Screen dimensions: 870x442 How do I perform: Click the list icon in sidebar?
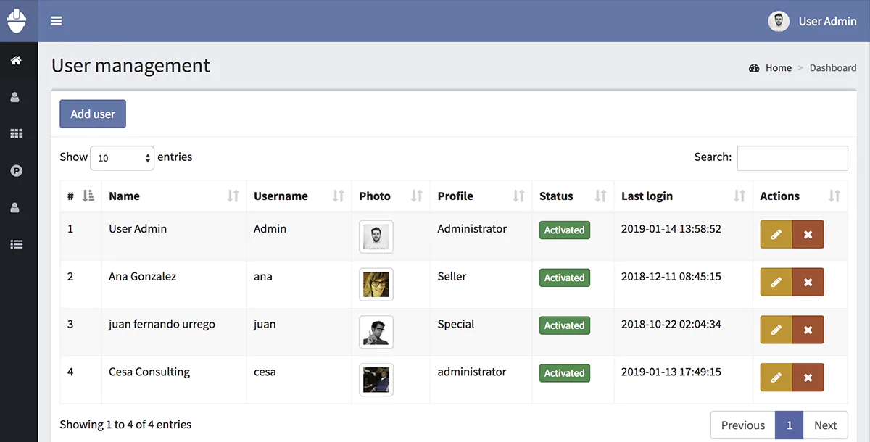(x=16, y=245)
